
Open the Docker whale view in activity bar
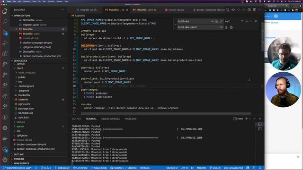tap(5, 138)
